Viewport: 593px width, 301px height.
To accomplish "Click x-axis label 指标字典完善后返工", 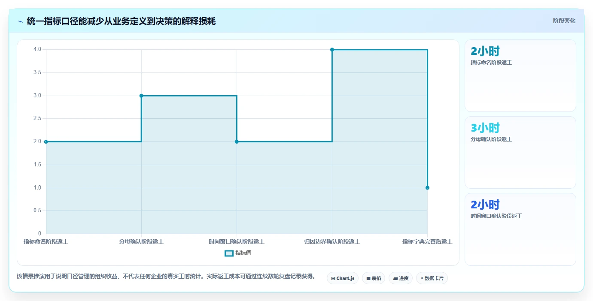I will [427, 241].
